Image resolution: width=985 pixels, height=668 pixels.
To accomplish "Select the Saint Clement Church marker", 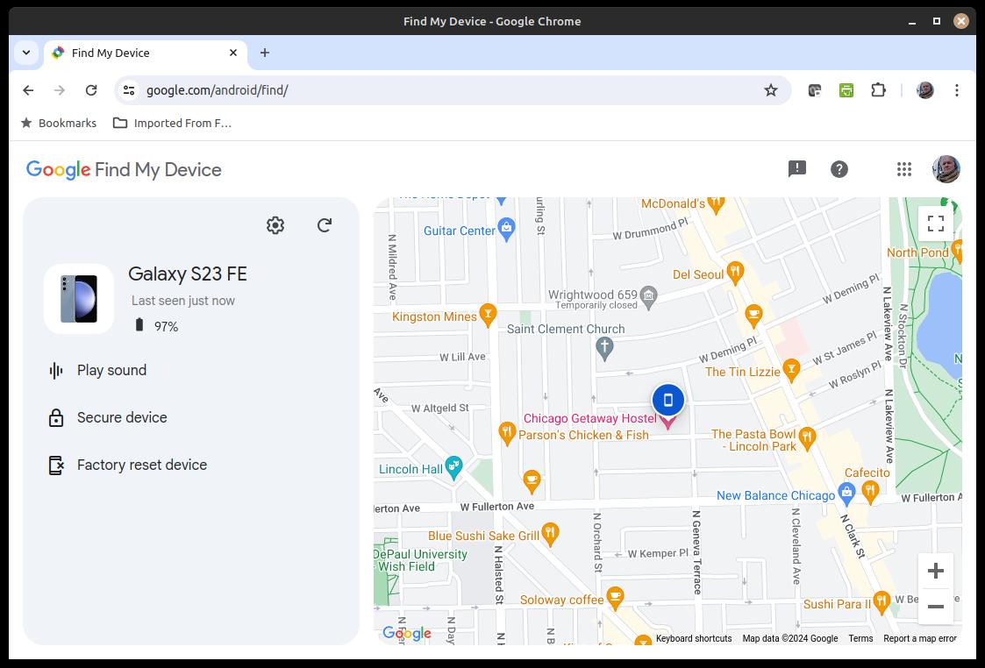I will [604, 348].
